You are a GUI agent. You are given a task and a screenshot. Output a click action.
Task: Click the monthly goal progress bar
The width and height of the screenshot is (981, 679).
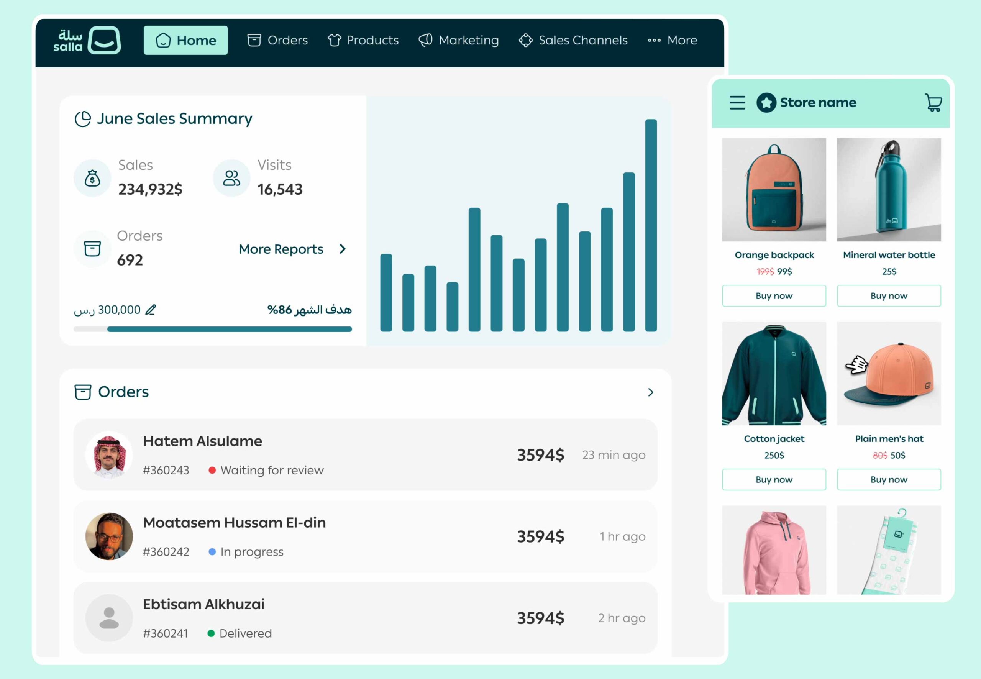click(213, 329)
